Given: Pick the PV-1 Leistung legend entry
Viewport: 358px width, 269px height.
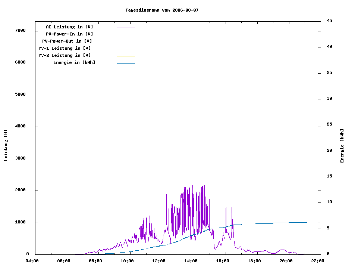Looking at the screenshot, I should click(x=65, y=48).
